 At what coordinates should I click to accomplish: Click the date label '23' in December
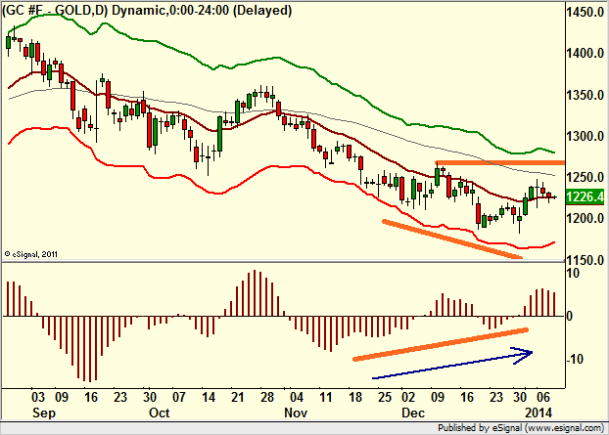(496, 398)
